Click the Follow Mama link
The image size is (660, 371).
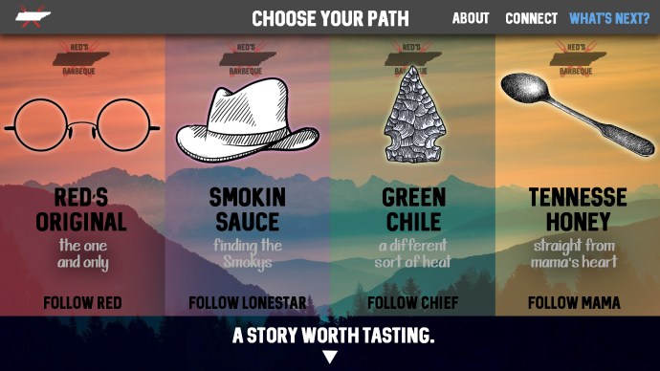(574, 303)
